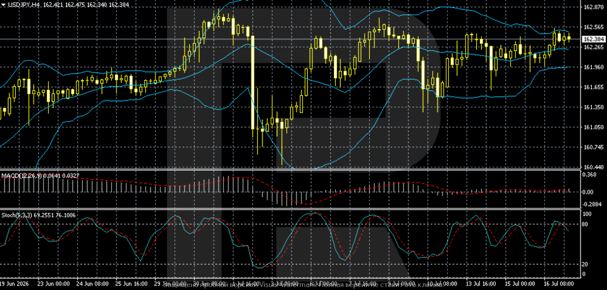Click MACD scale value 0.368
This screenshot has height=290, width=607.
589,175
